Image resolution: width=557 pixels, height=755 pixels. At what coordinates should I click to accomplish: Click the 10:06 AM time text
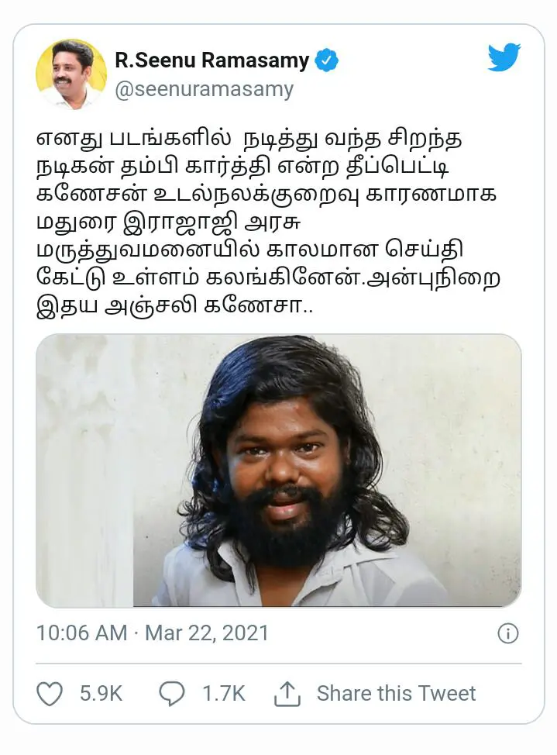coord(82,633)
